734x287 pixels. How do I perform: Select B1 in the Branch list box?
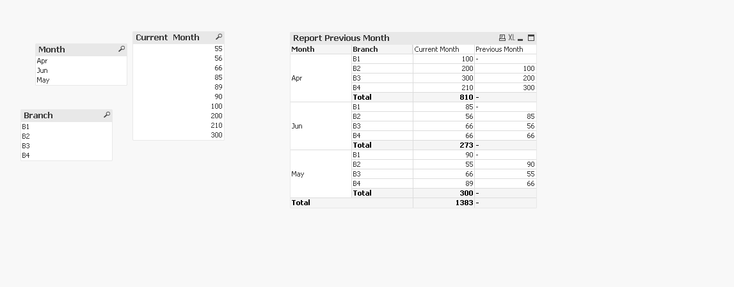tap(26, 127)
